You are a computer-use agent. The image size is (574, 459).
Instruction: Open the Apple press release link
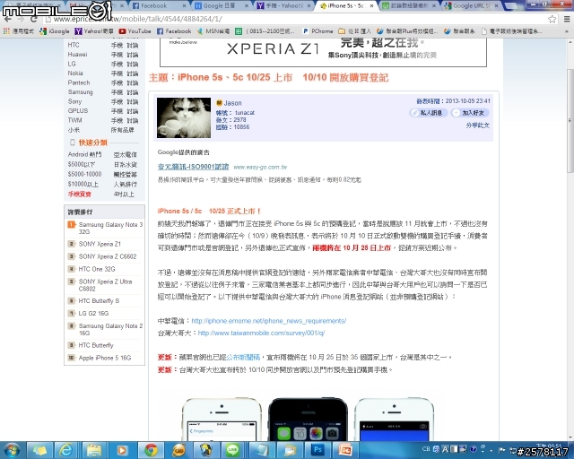pos(243,357)
